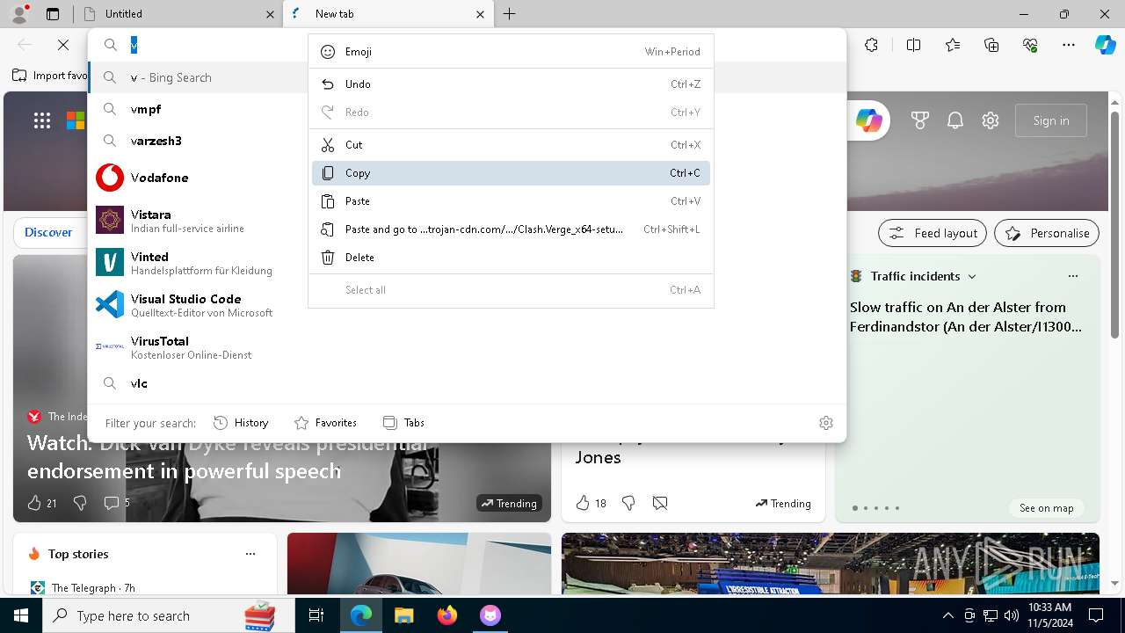Open a new tab with plus button

tap(510, 14)
